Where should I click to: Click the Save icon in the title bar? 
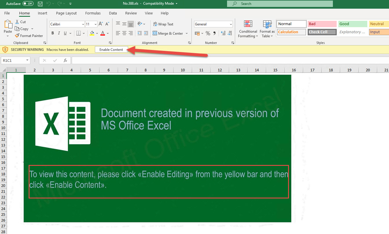click(40, 4)
